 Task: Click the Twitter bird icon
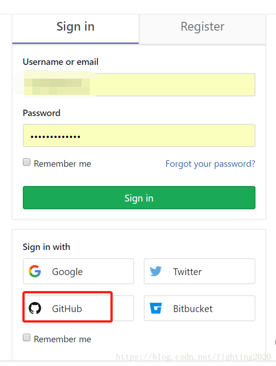pos(156,271)
